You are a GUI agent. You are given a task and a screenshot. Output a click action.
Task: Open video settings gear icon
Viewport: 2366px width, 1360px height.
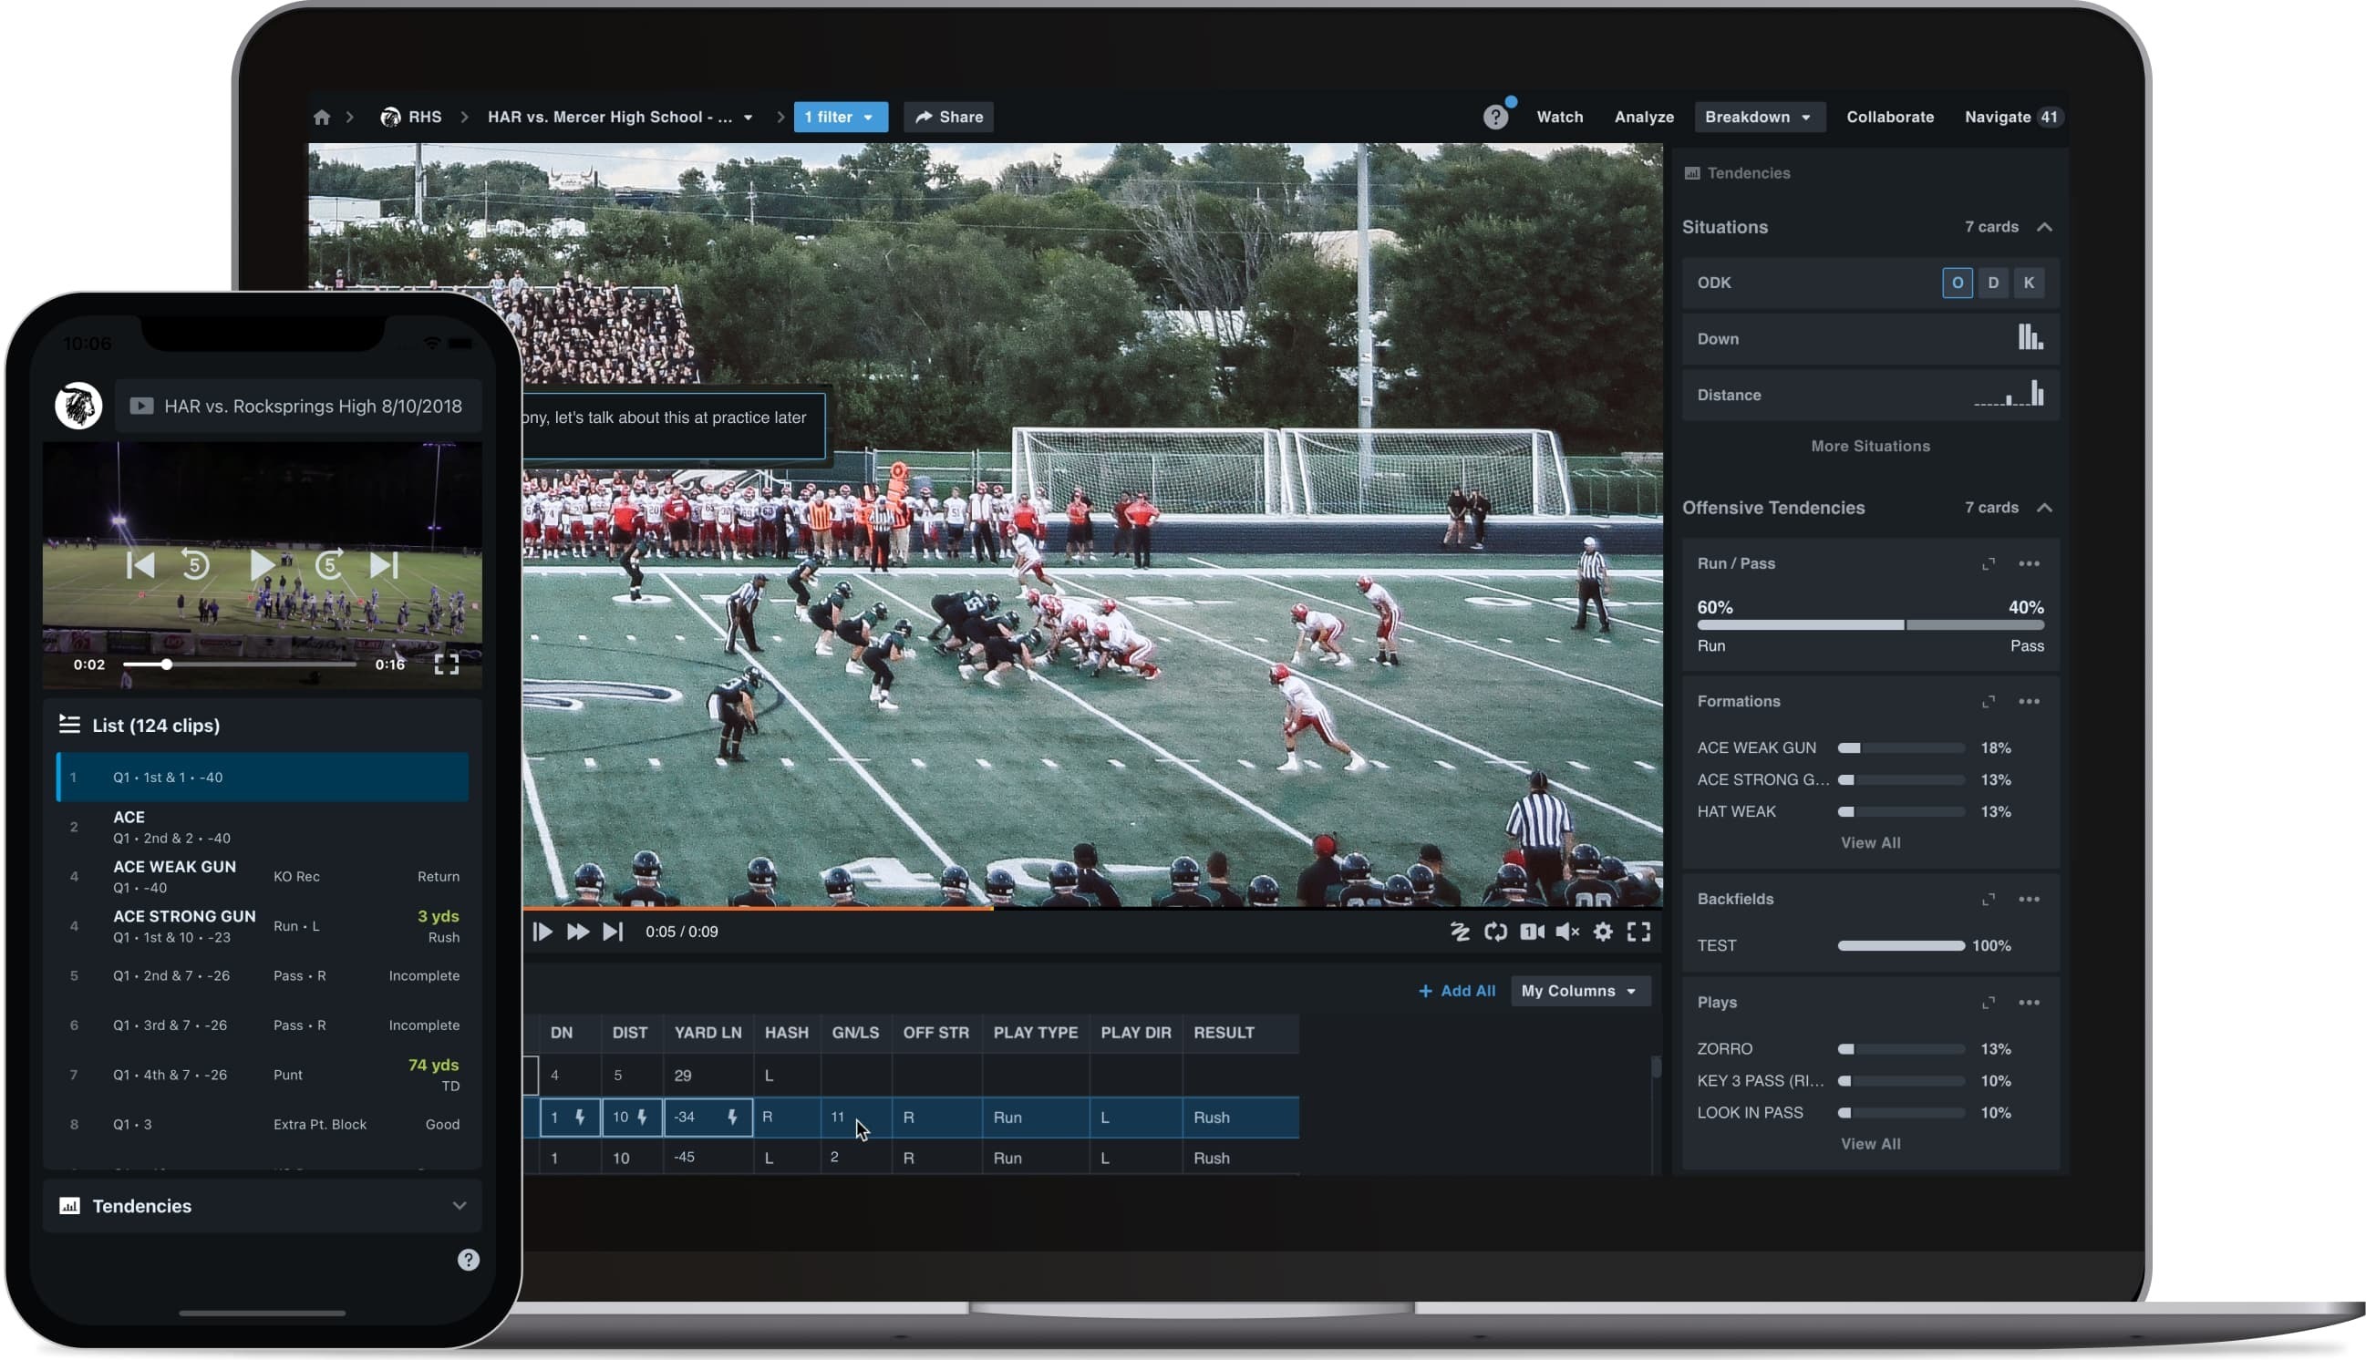pos(1603,932)
